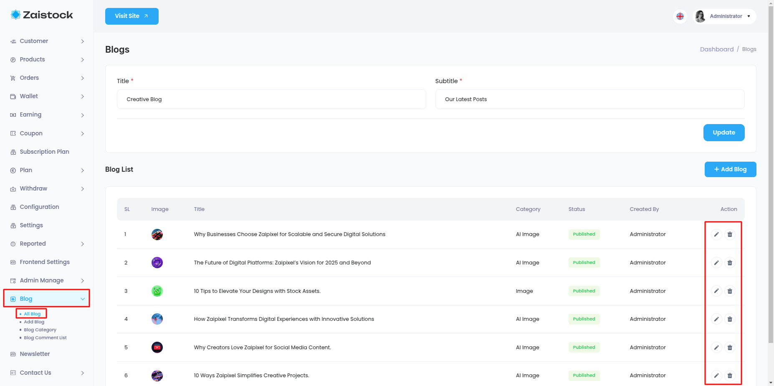Click the language flag icon
Screen dimensions: 774x386
pyautogui.click(x=680, y=16)
